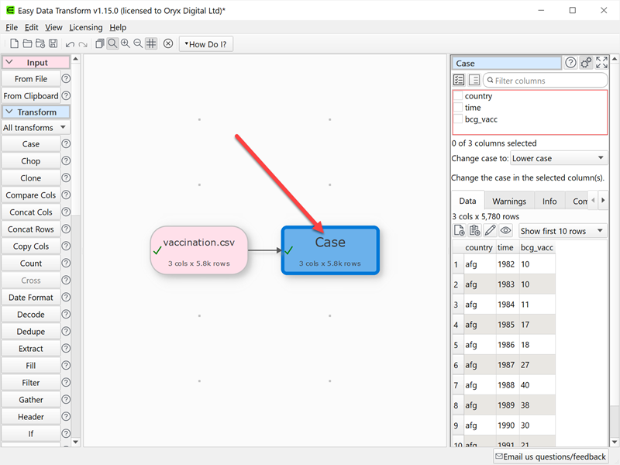Open the Show first 10 rows dropdown

(563, 231)
